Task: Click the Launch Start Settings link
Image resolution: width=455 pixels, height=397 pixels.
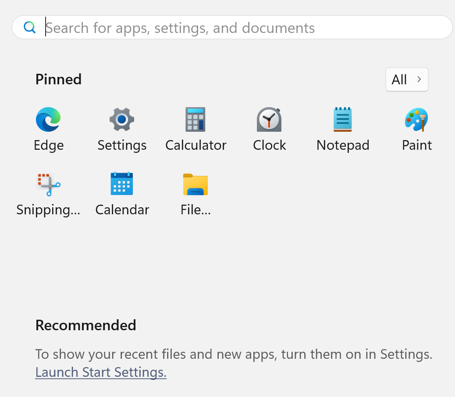Action: coord(101,372)
